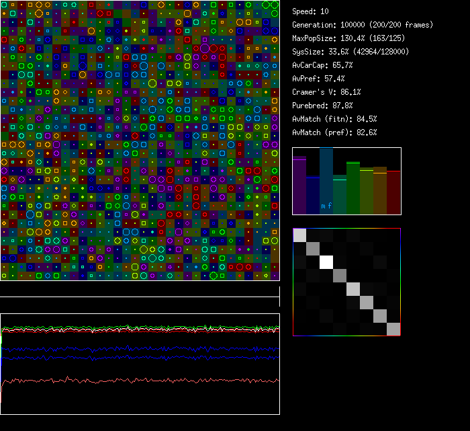Click the MaxPopSize statistic line

tap(346, 38)
